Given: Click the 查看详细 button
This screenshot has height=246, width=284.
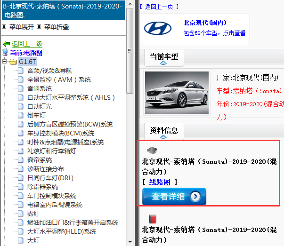Looking at the screenshot, I should tap(174, 197).
